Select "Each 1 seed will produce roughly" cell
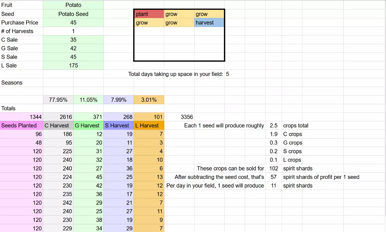The width and height of the screenshot is (386, 232). (x=224, y=126)
